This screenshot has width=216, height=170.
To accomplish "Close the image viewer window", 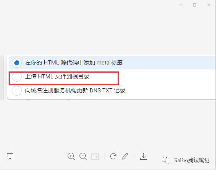I will [209, 5].
